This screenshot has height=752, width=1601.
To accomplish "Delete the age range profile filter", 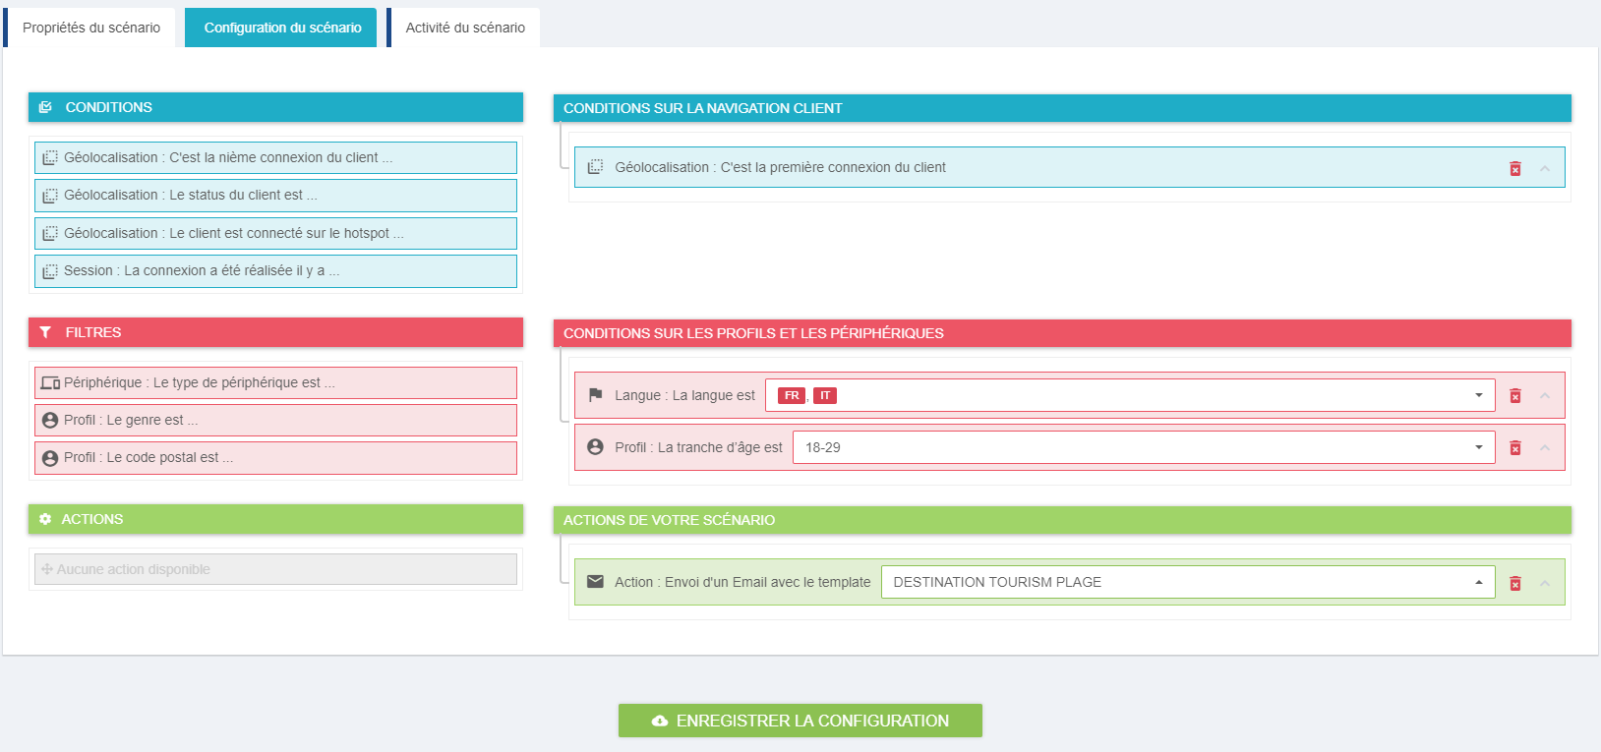I will [1514, 448].
